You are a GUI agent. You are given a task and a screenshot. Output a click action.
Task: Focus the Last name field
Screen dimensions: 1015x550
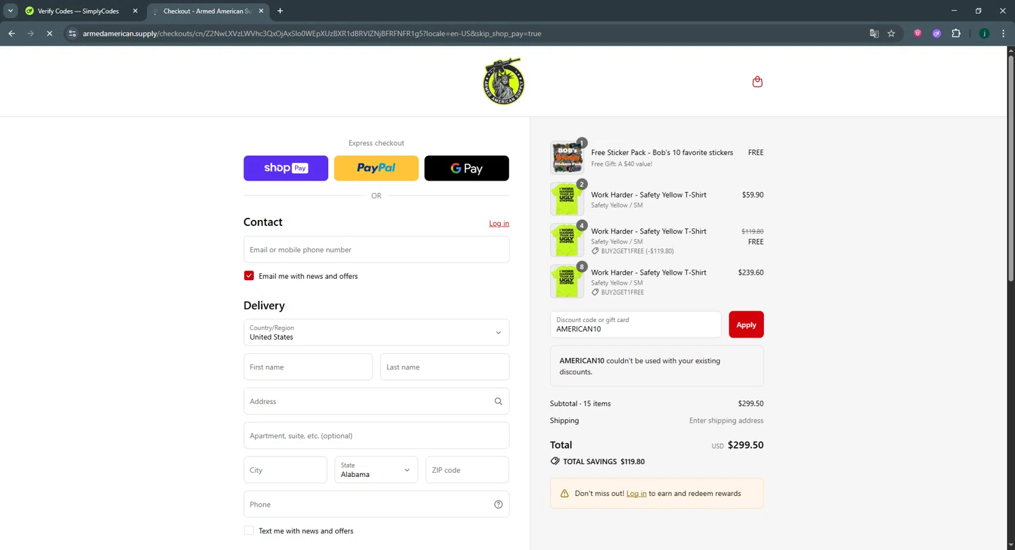(445, 367)
